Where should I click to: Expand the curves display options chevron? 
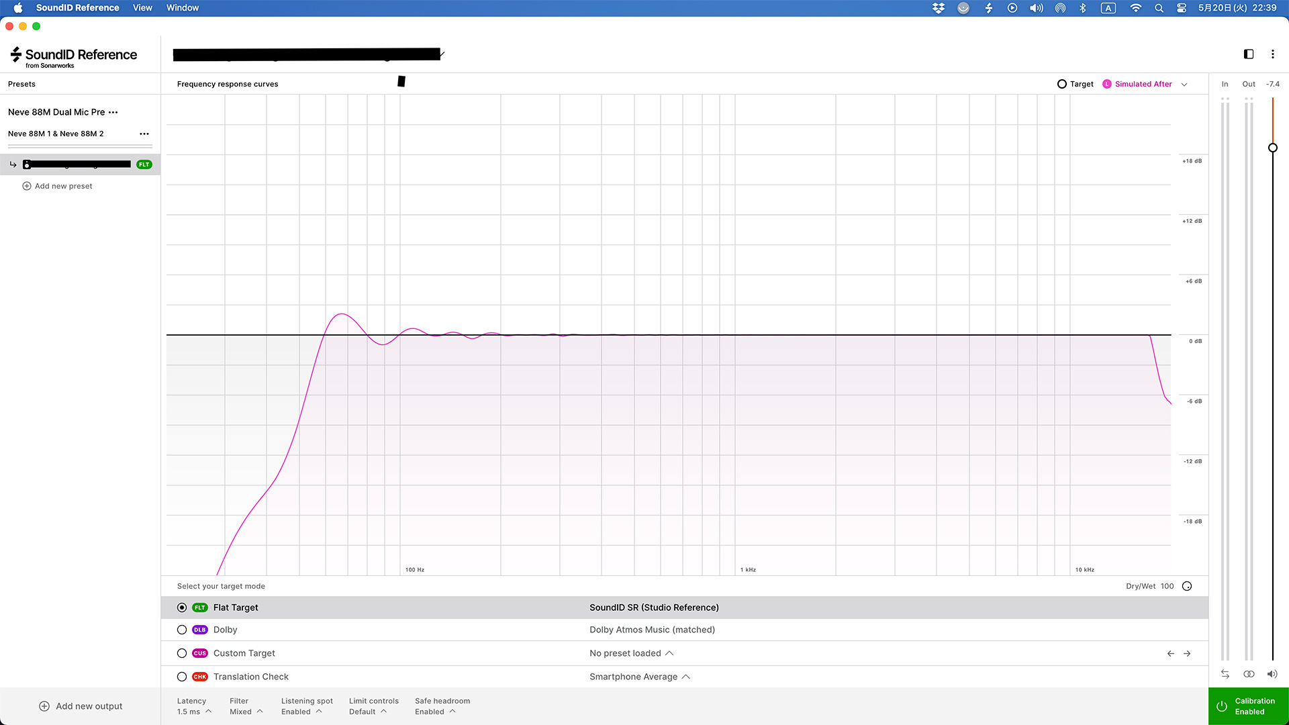point(1184,85)
